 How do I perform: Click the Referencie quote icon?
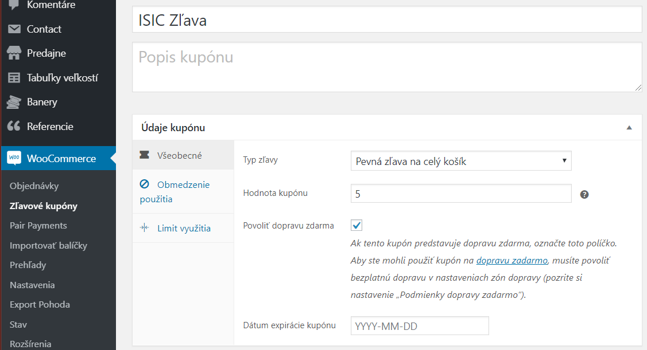click(14, 127)
